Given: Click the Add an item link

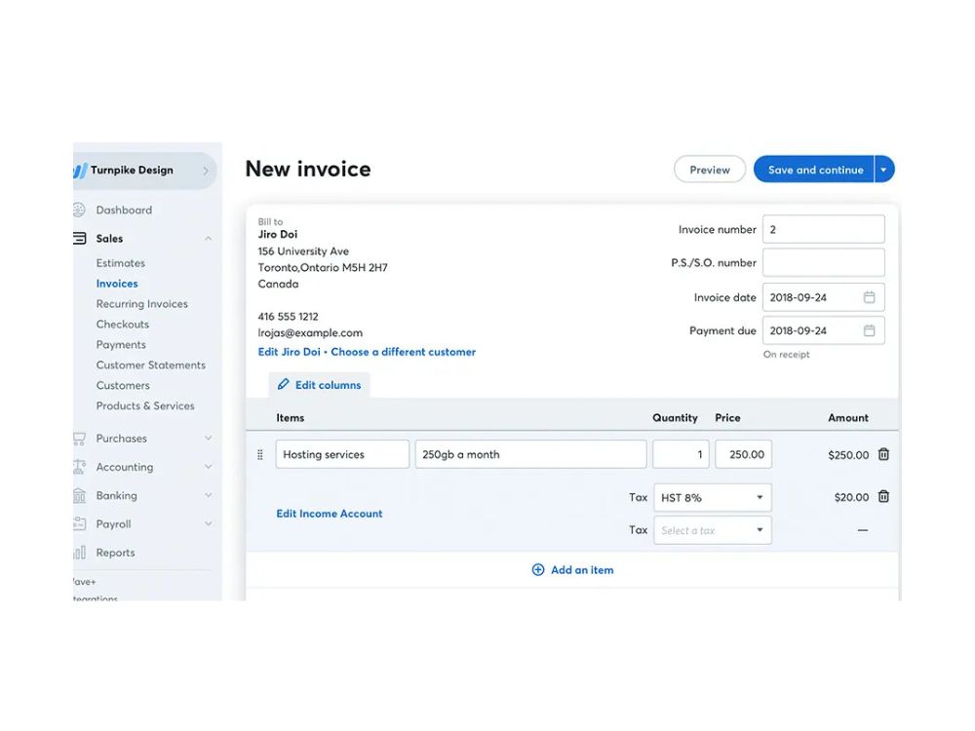Looking at the screenshot, I should [x=582, y=570].
